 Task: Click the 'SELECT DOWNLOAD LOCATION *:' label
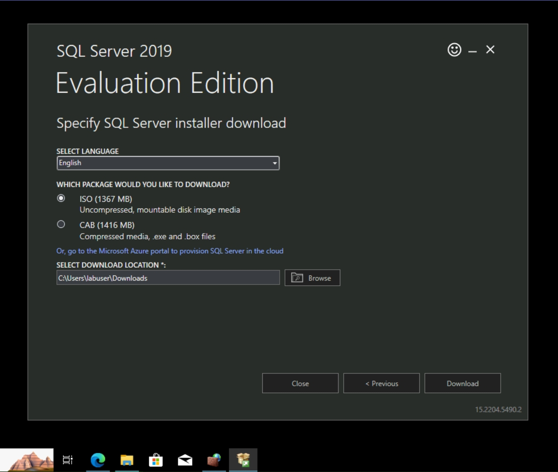click(x=111, y=265)
